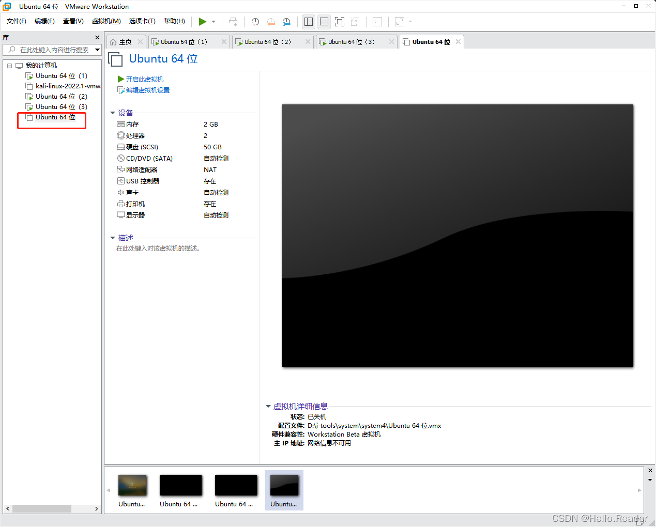Viewport: 656px width, 527px height.
Task: Open the 文件(F) menu
Action: [x=17, y=21]
